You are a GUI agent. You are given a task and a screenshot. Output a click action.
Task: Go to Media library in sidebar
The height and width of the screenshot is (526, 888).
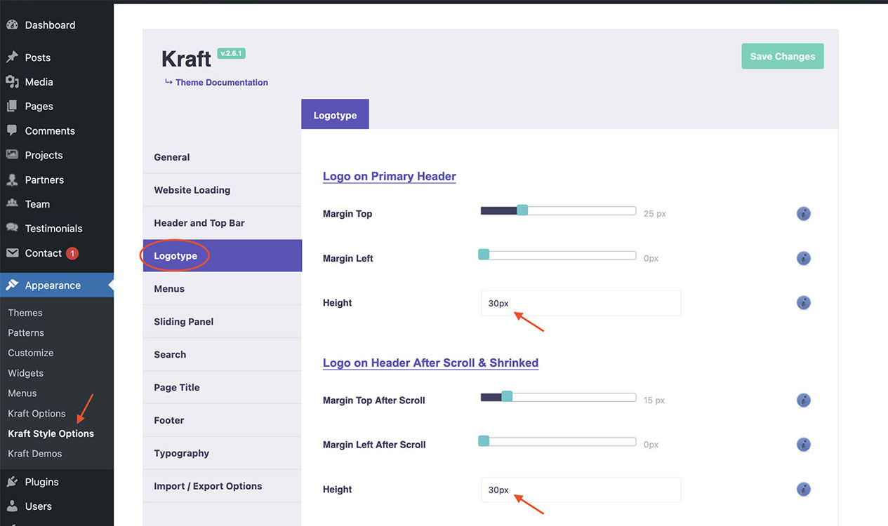39,82
